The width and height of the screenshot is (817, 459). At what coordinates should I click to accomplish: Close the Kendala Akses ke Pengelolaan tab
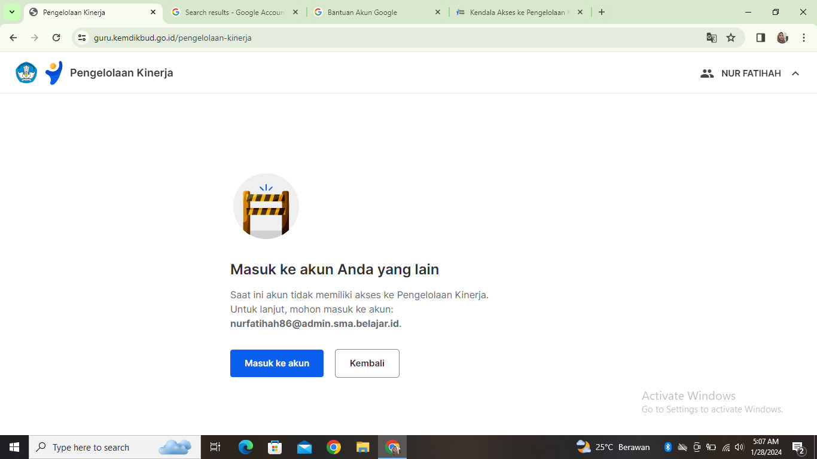pos(580,12)
